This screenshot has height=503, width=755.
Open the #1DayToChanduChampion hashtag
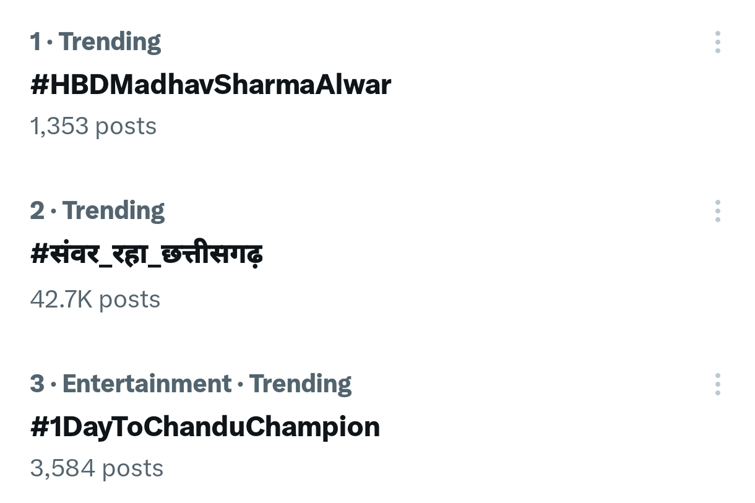click(x=205, y=427)
